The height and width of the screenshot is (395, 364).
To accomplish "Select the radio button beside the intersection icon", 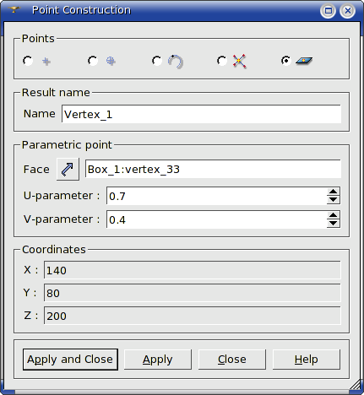I will (221, 61).
